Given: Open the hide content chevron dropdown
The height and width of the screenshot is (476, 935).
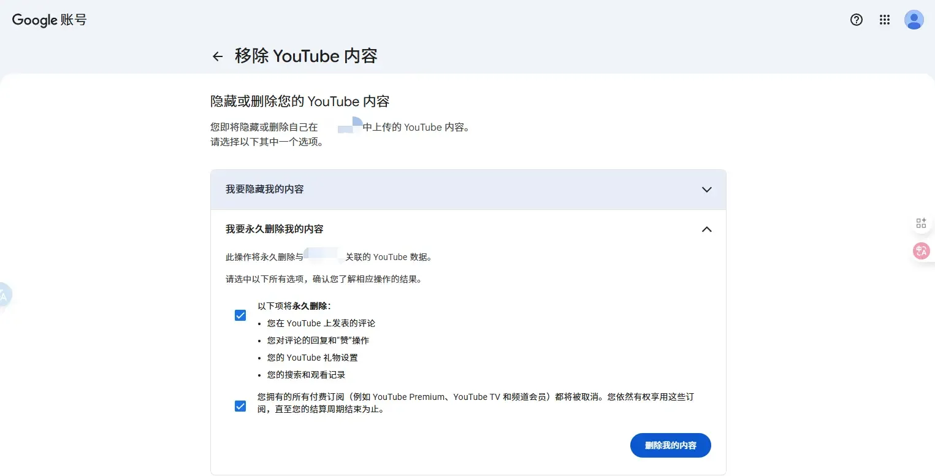Looking at the screenshot, I should [706, 190].
